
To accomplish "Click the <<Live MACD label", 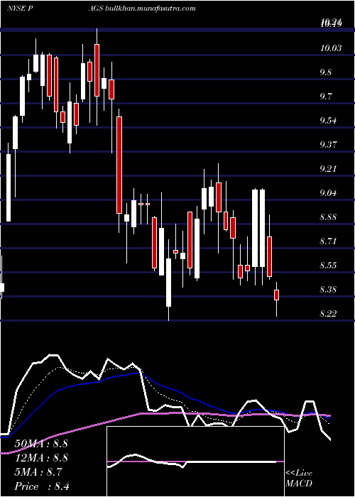I will coord(299,479).
